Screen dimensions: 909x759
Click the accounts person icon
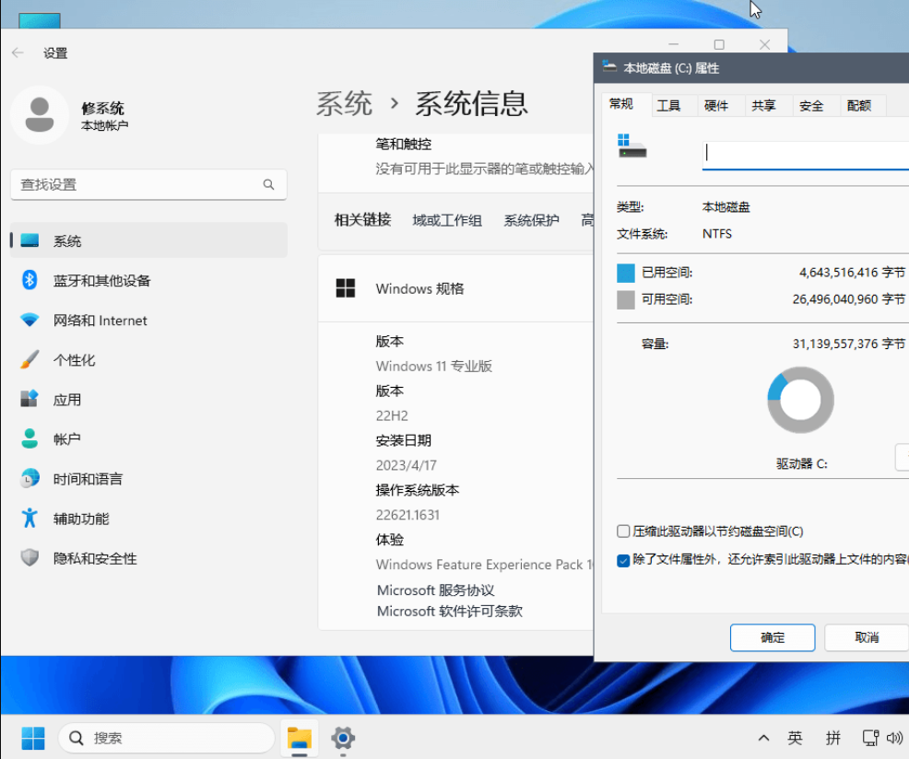[30, 438]
